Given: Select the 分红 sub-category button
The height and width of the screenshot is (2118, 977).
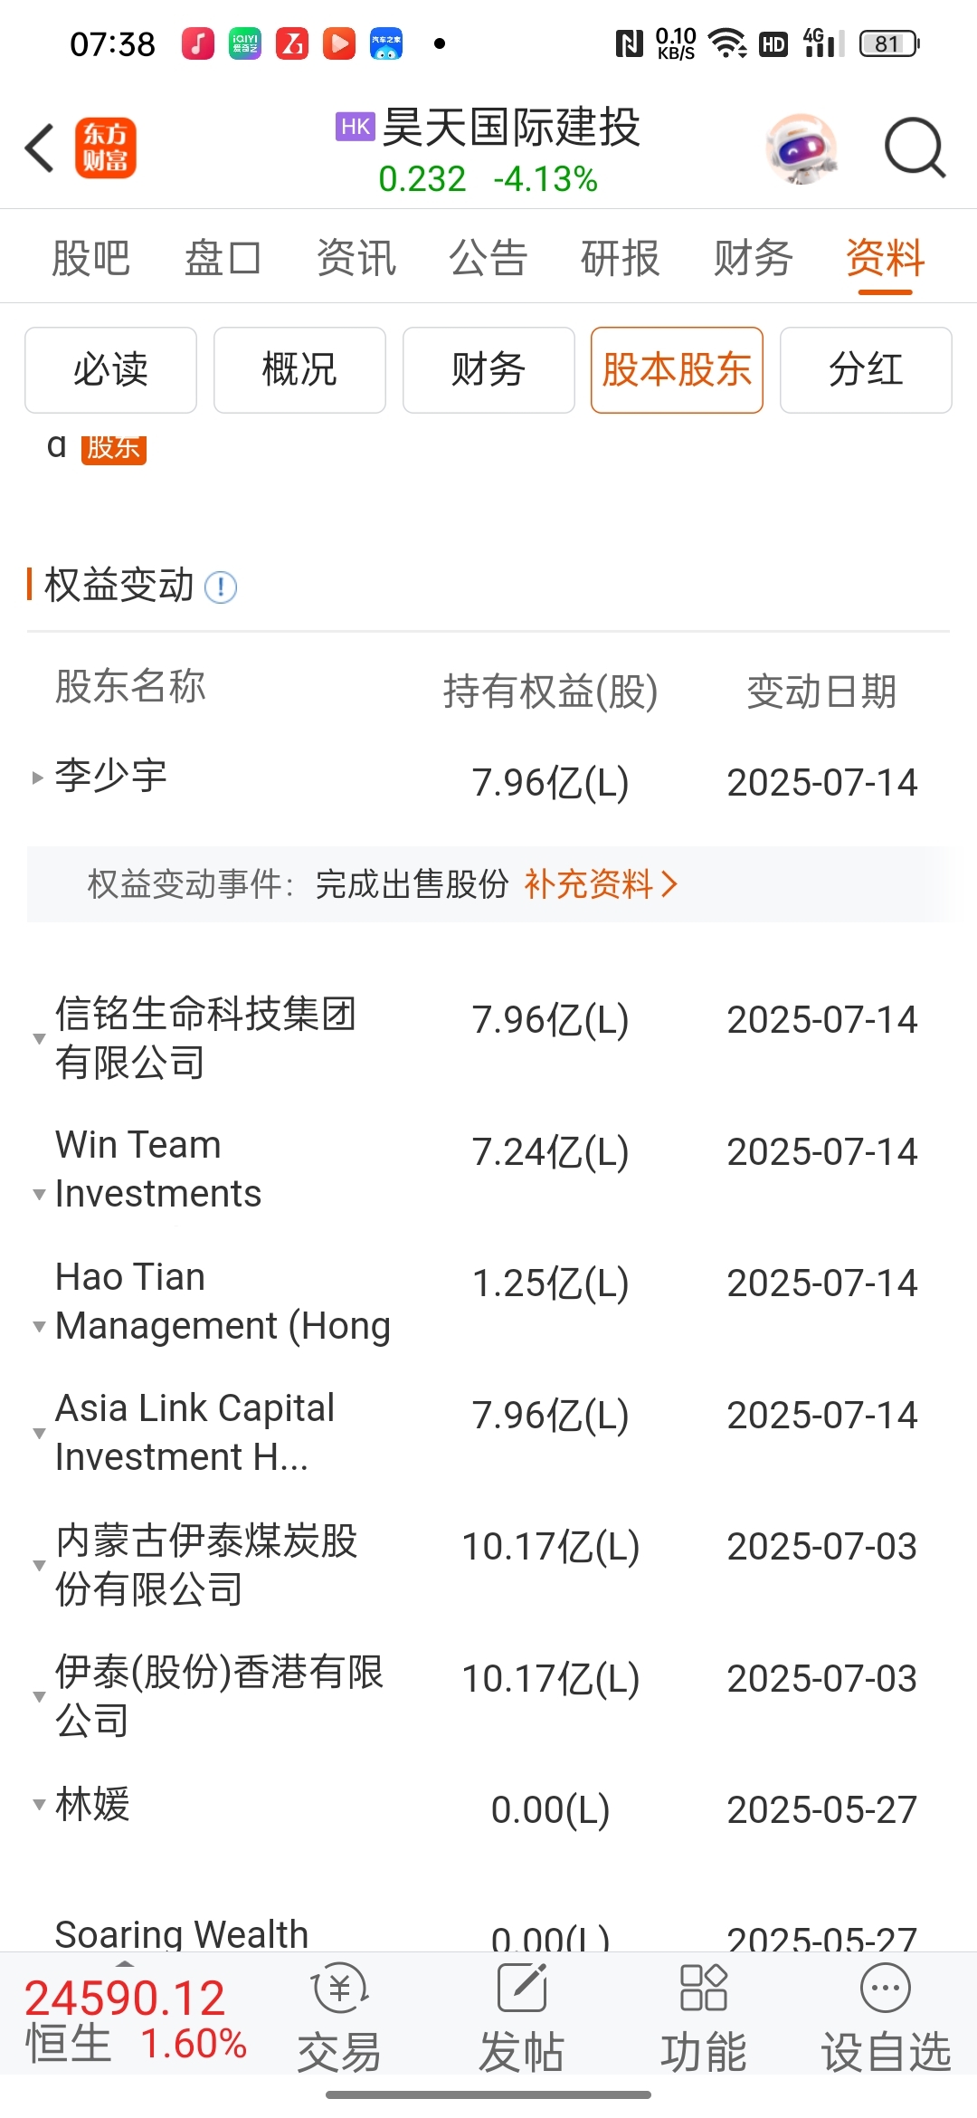Looking at the screenshot, I should [x=866, y=370].
